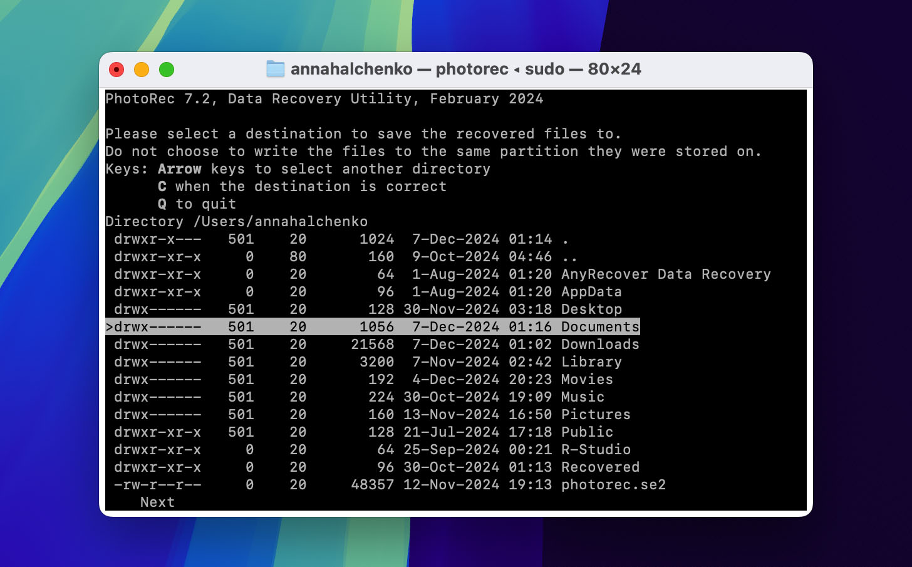Click the 'Directory /Users/annahalchenko' path line
The width and height of the screenshot is (912, 567).
(x=237, y=222)
